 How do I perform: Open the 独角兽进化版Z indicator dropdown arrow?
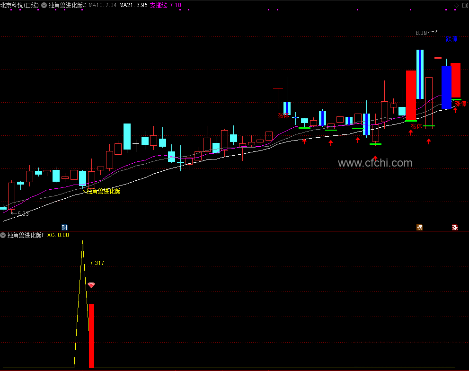pos(44,5)
